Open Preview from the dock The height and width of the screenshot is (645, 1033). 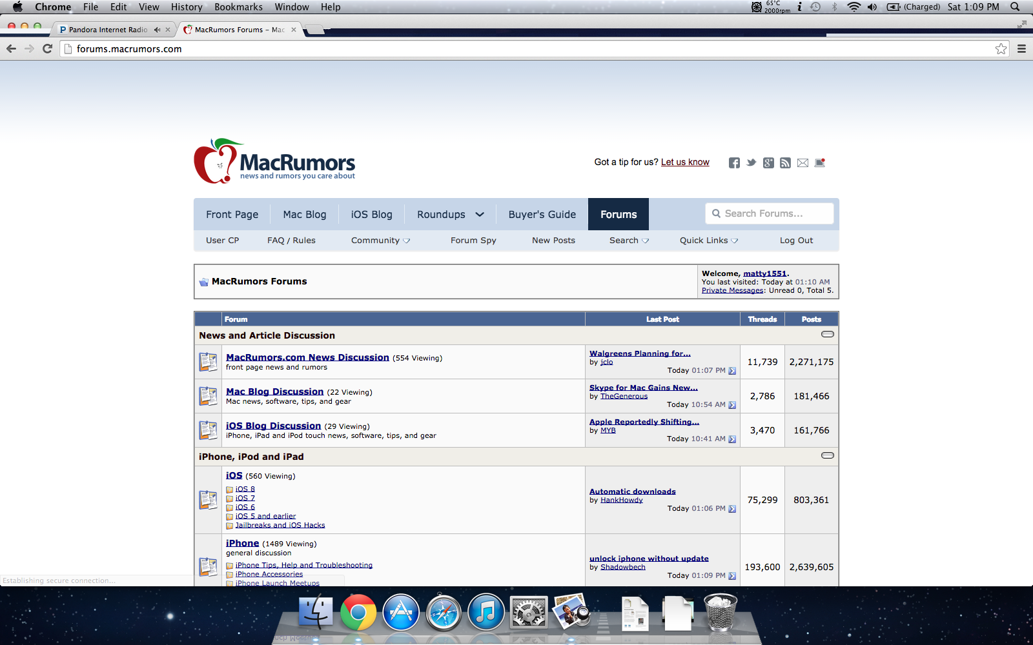pos(572,611)
